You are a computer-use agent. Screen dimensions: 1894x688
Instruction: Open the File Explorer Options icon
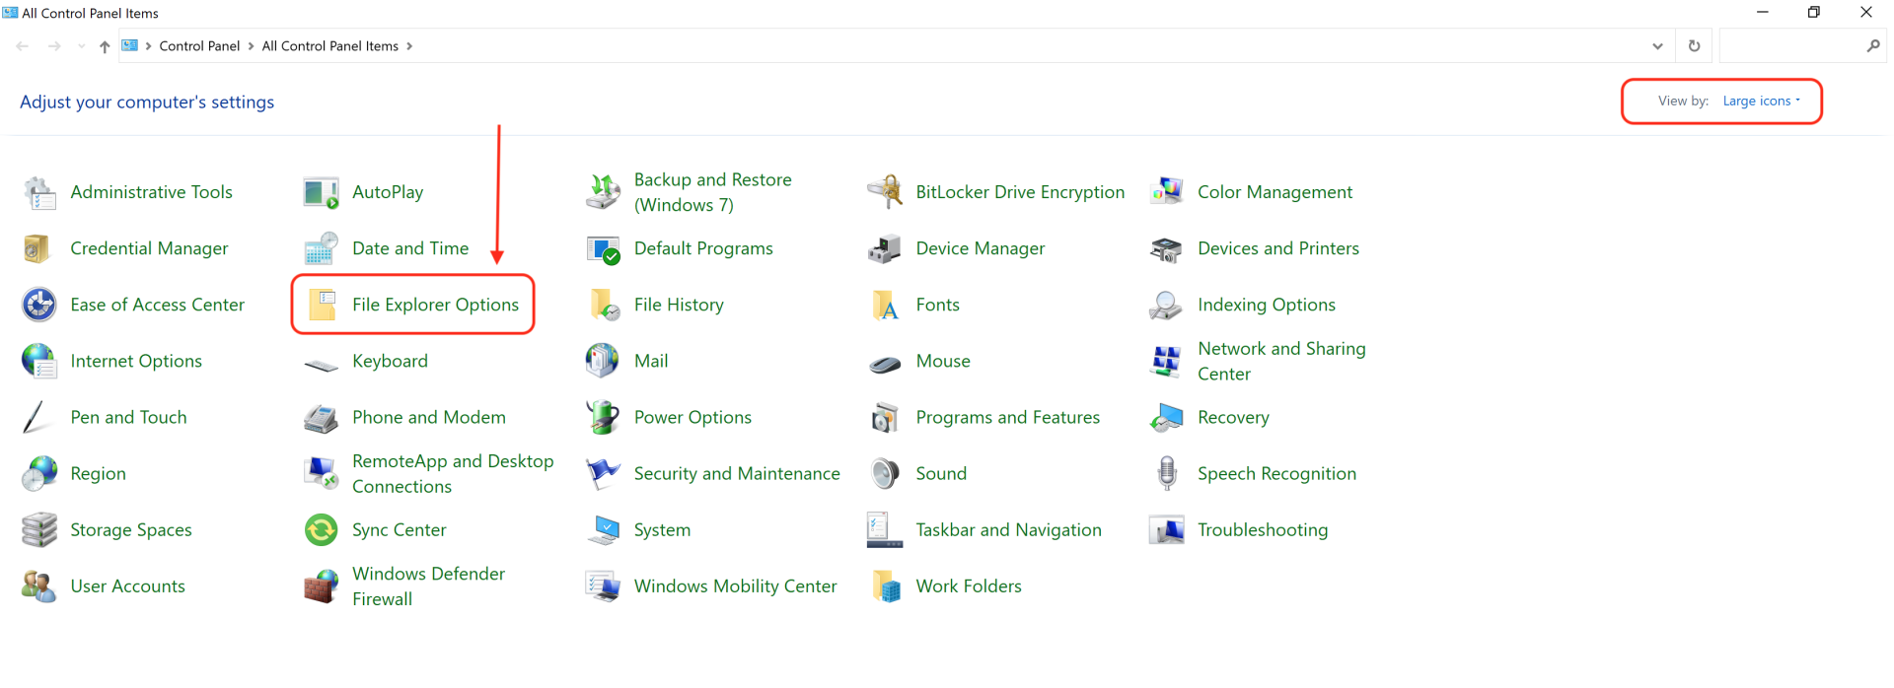coord(323,305)
